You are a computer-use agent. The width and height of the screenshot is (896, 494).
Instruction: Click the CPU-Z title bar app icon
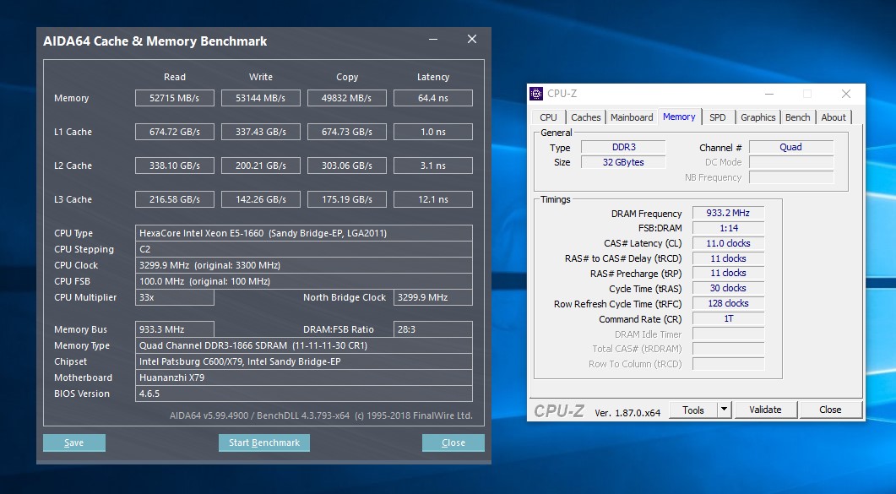[x=536, y=94]
